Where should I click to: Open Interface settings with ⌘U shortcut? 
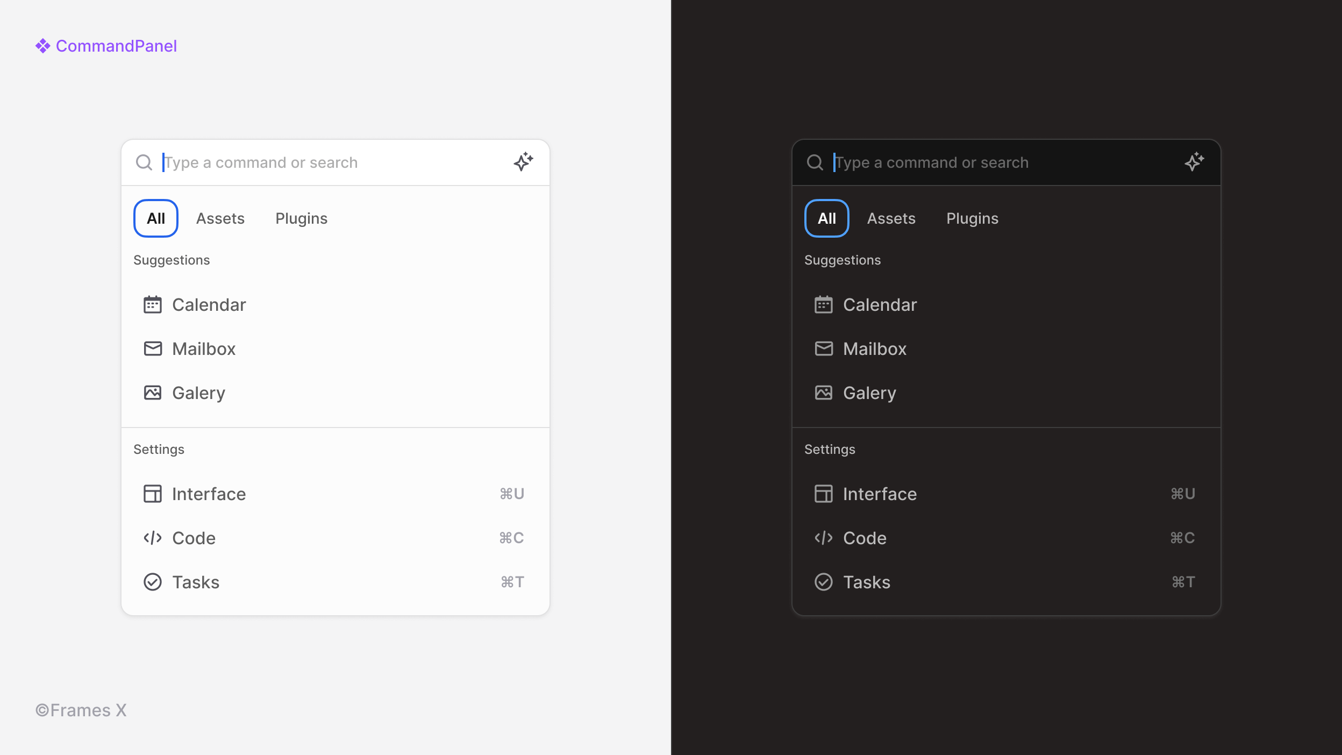click(x=334, y=493)
